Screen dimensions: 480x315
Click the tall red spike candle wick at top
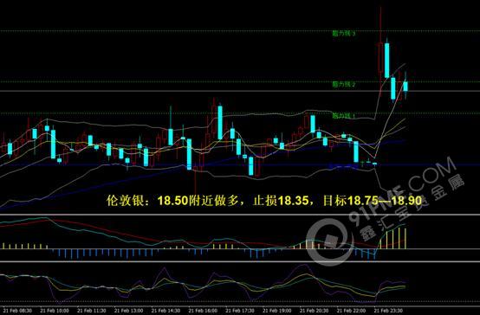tap(381, 24)
